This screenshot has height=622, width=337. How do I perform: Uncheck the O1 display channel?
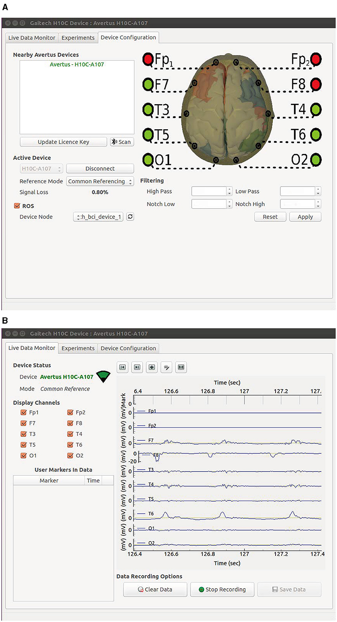(x=24, y=455)
